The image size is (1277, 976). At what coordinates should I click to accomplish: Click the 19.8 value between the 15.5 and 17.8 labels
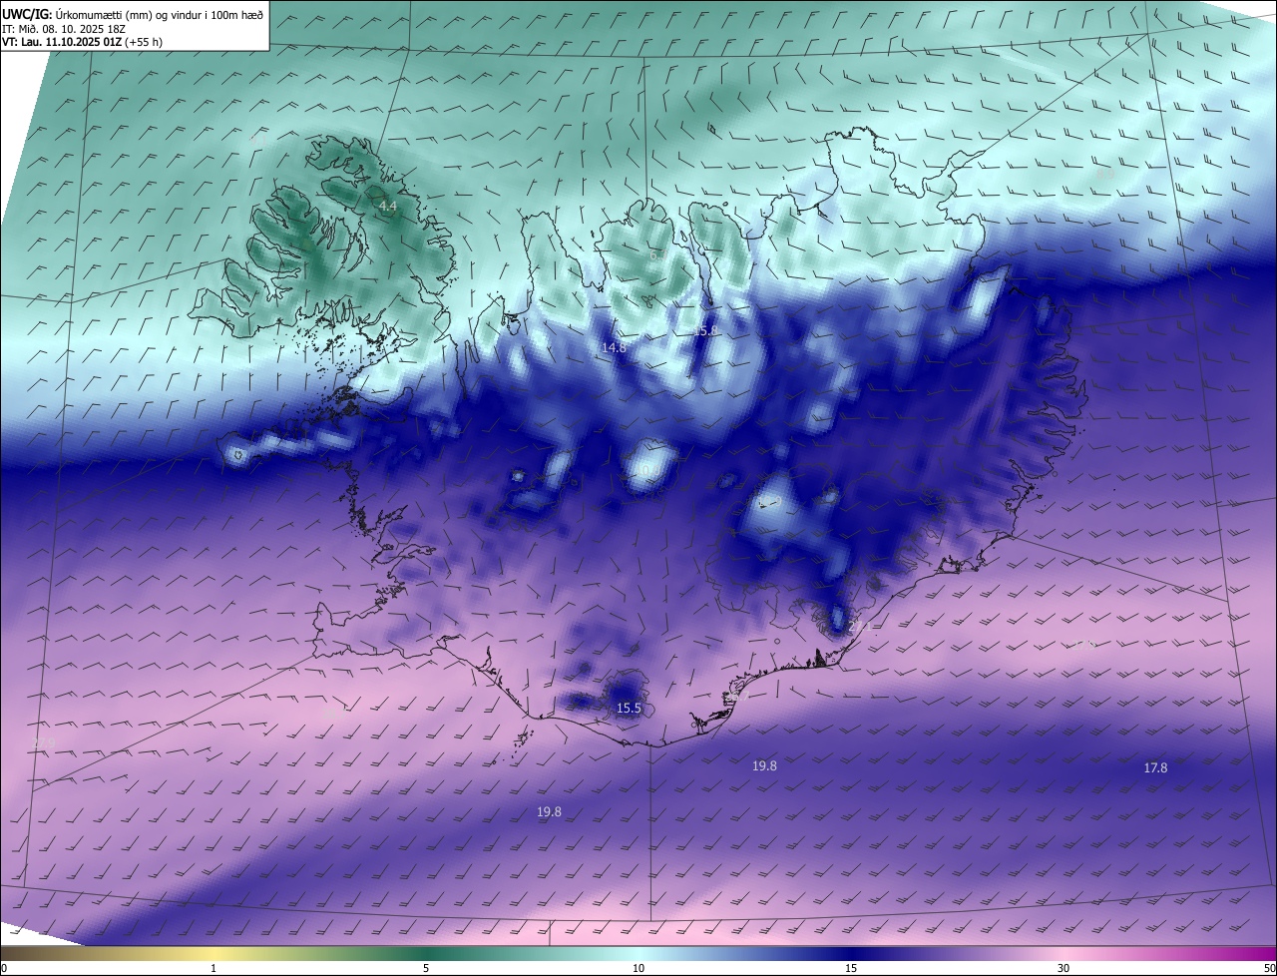[x=764, y=765]
